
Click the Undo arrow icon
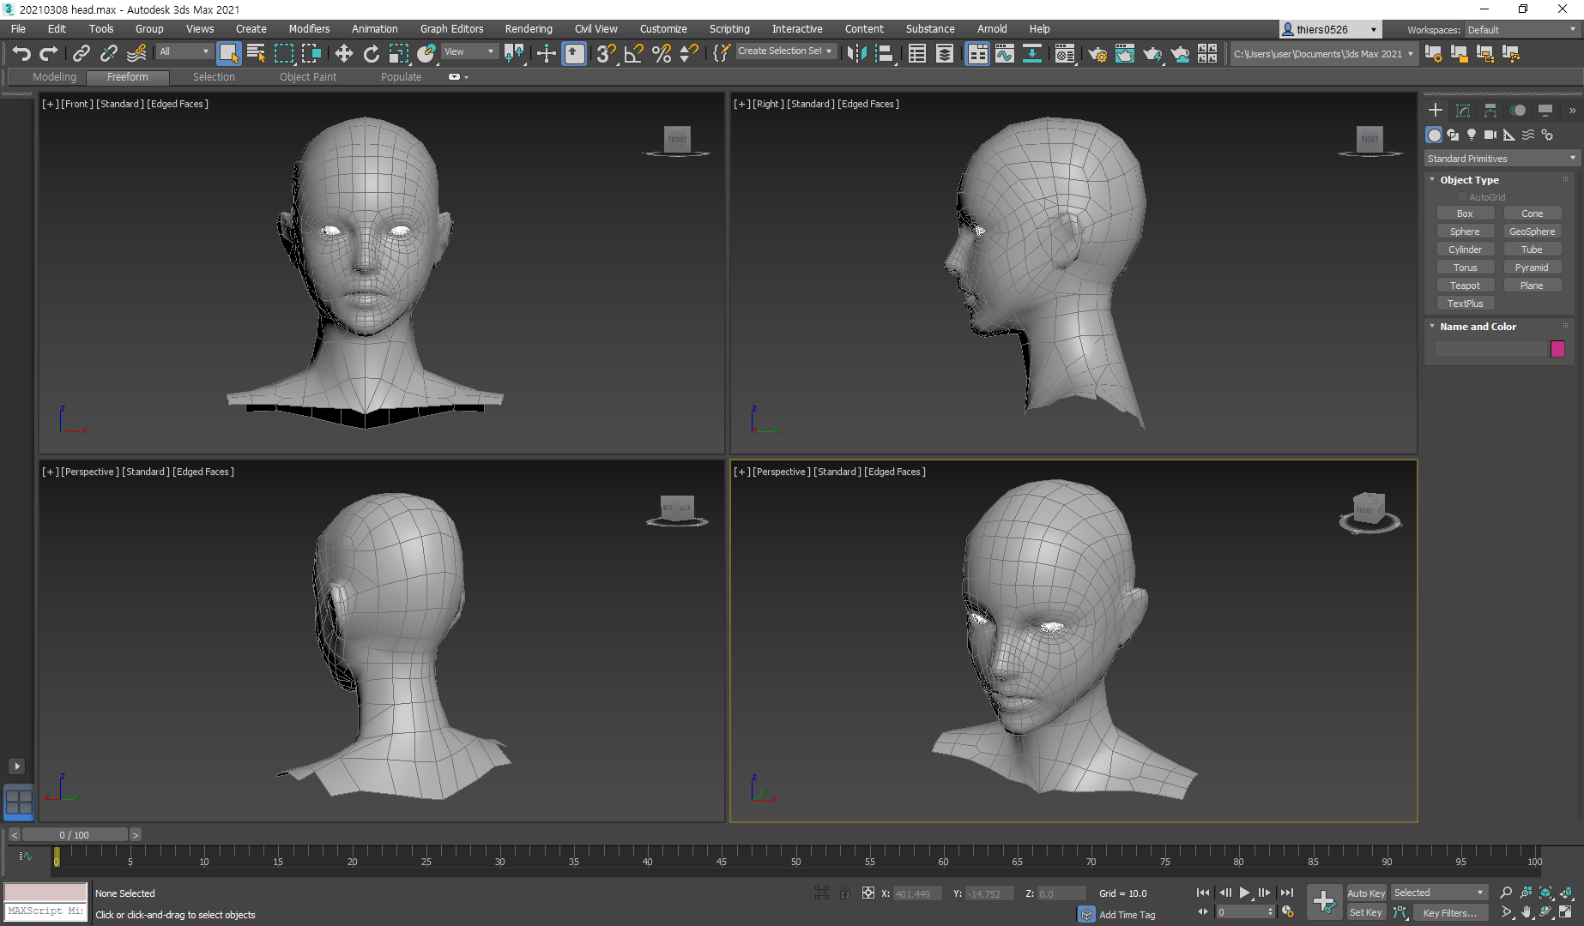pos(21,54)
